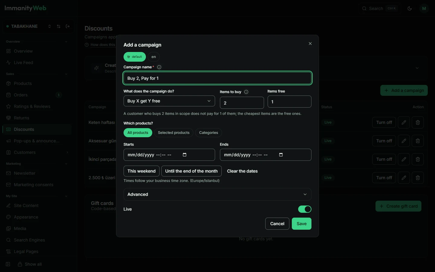435x272 pixels.
Task: Click the Save button
Action: (x=301, y=224)
